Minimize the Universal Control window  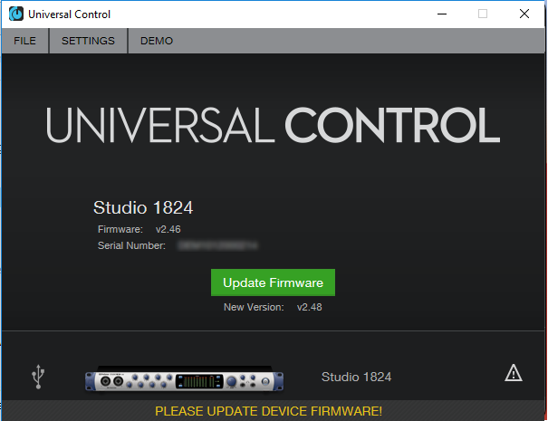coord(442,14)
